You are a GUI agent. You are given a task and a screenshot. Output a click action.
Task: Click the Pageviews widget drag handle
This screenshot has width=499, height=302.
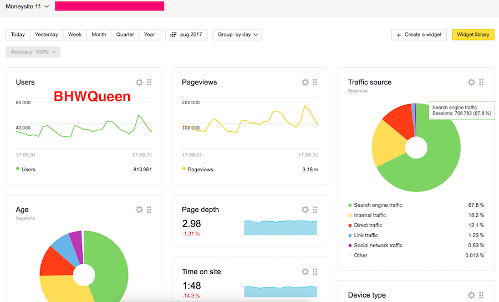pos(315,83)
